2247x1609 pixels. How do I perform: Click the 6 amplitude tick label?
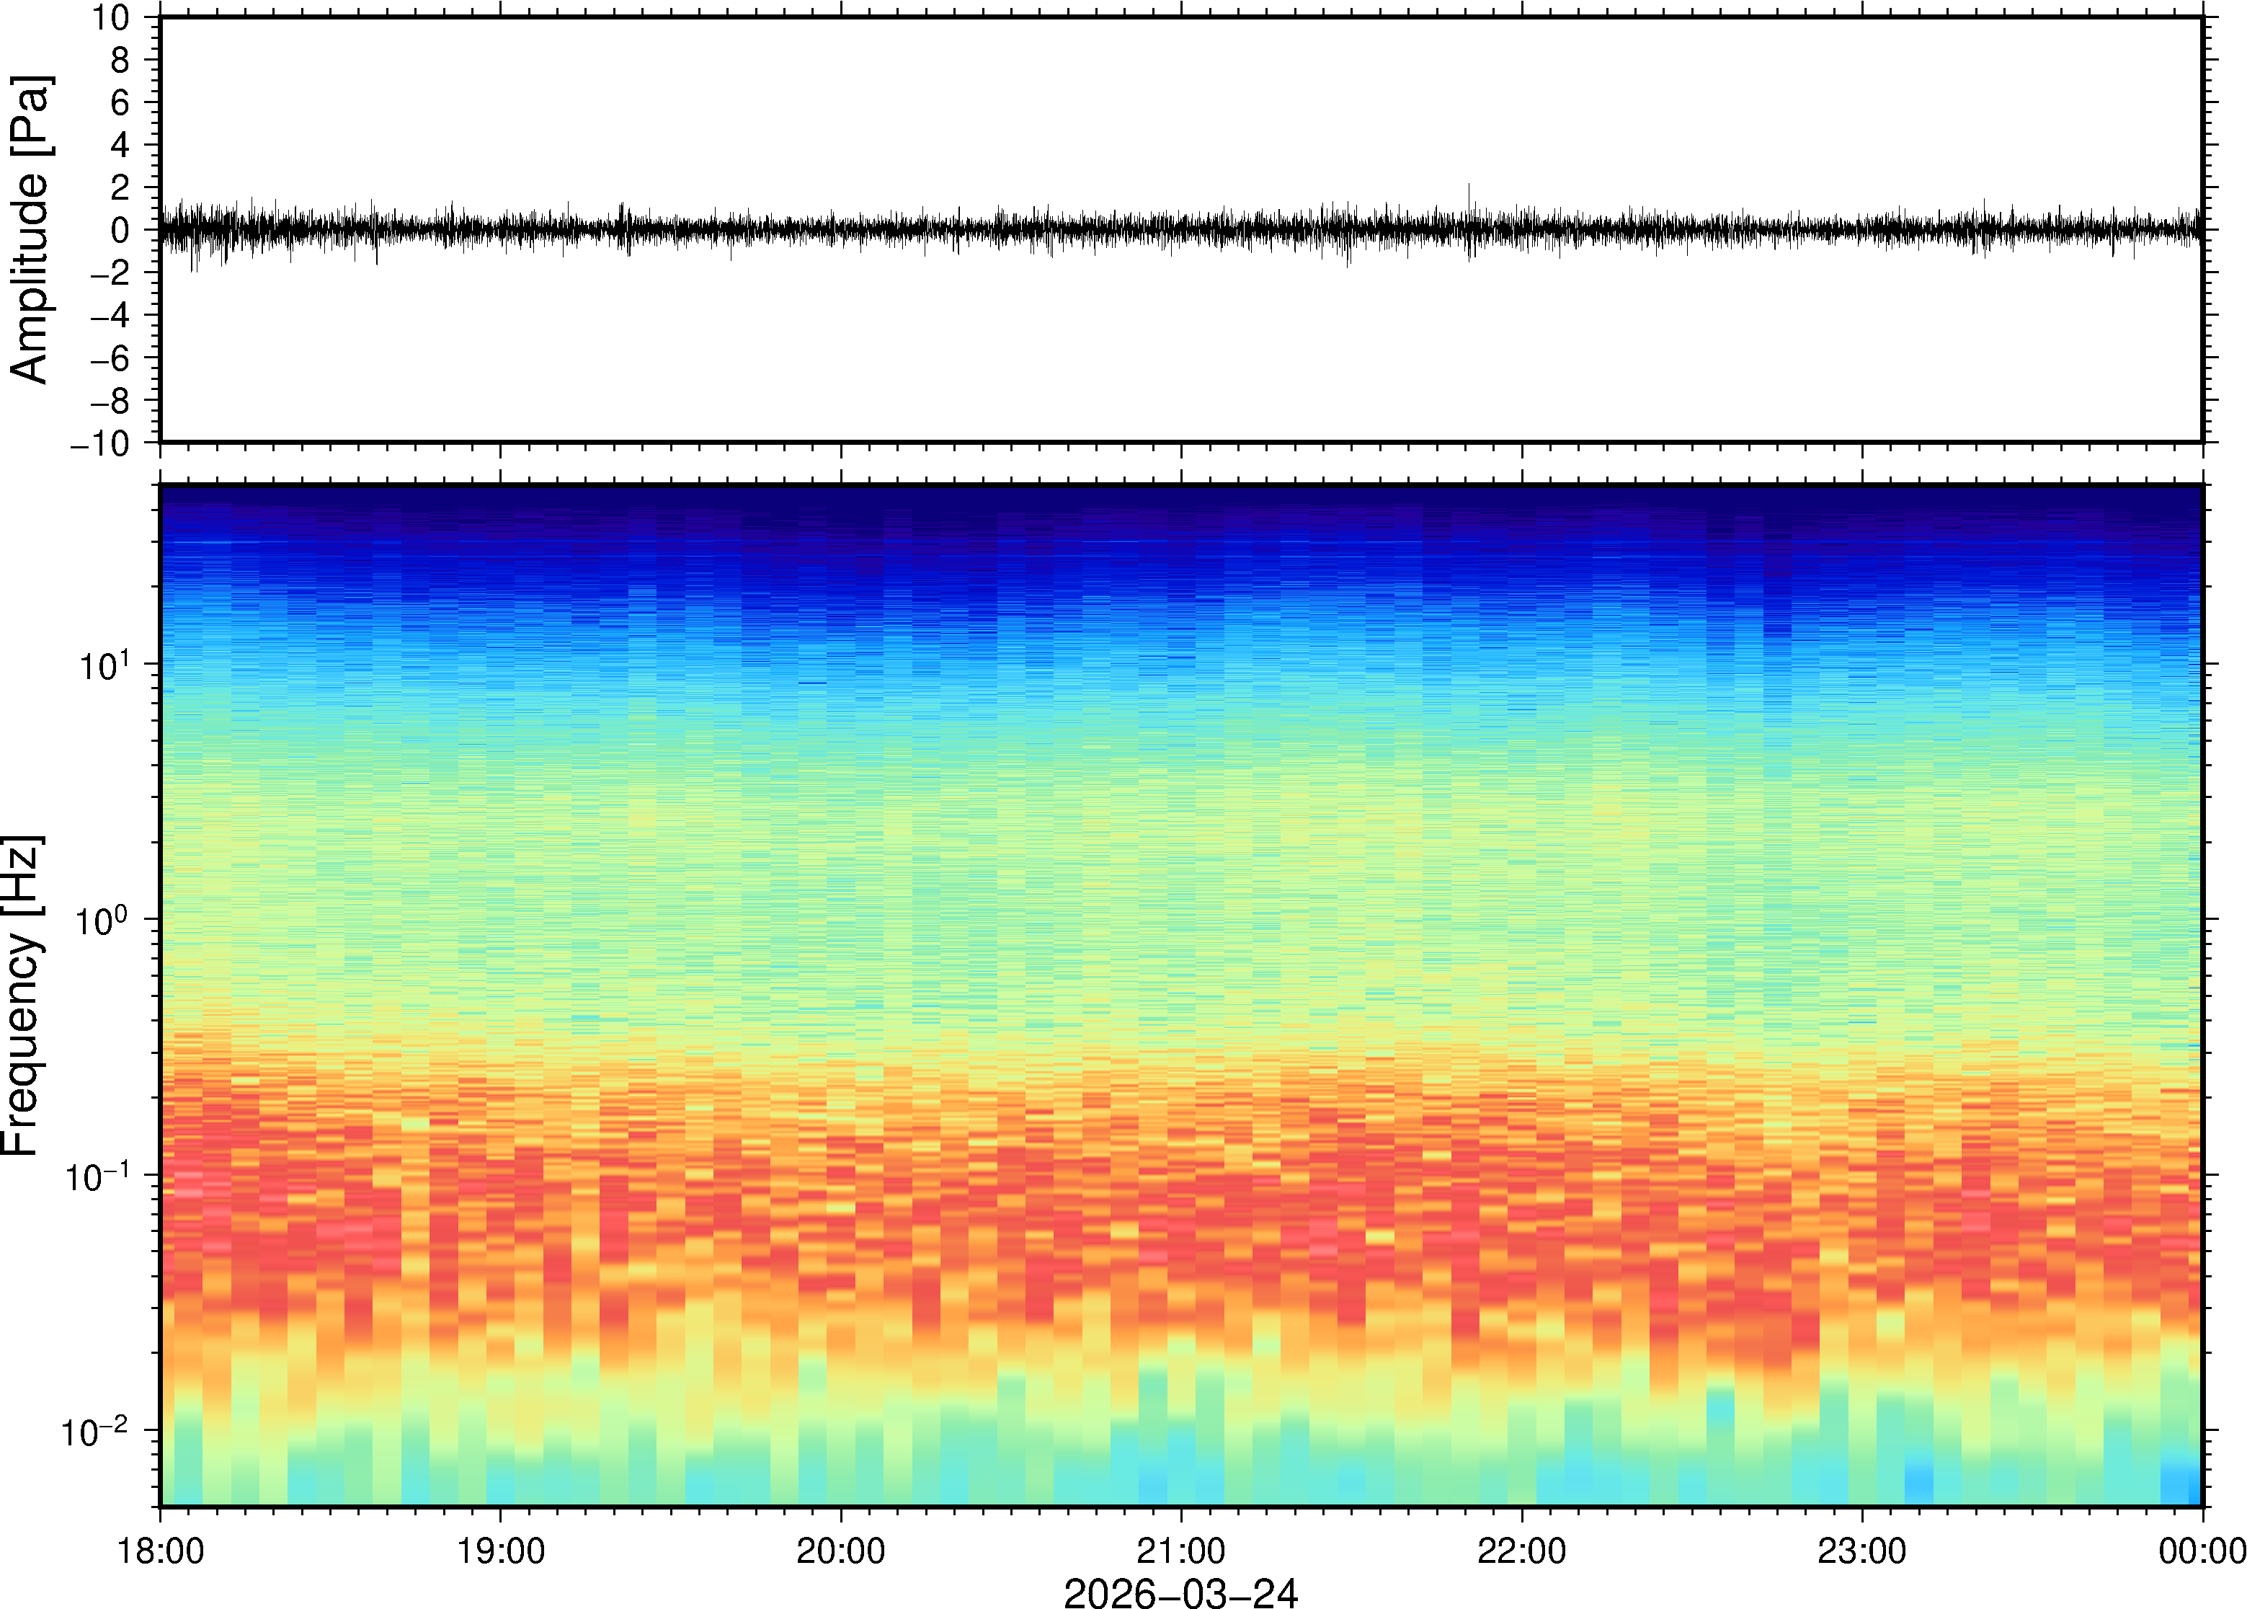[121, 103]
